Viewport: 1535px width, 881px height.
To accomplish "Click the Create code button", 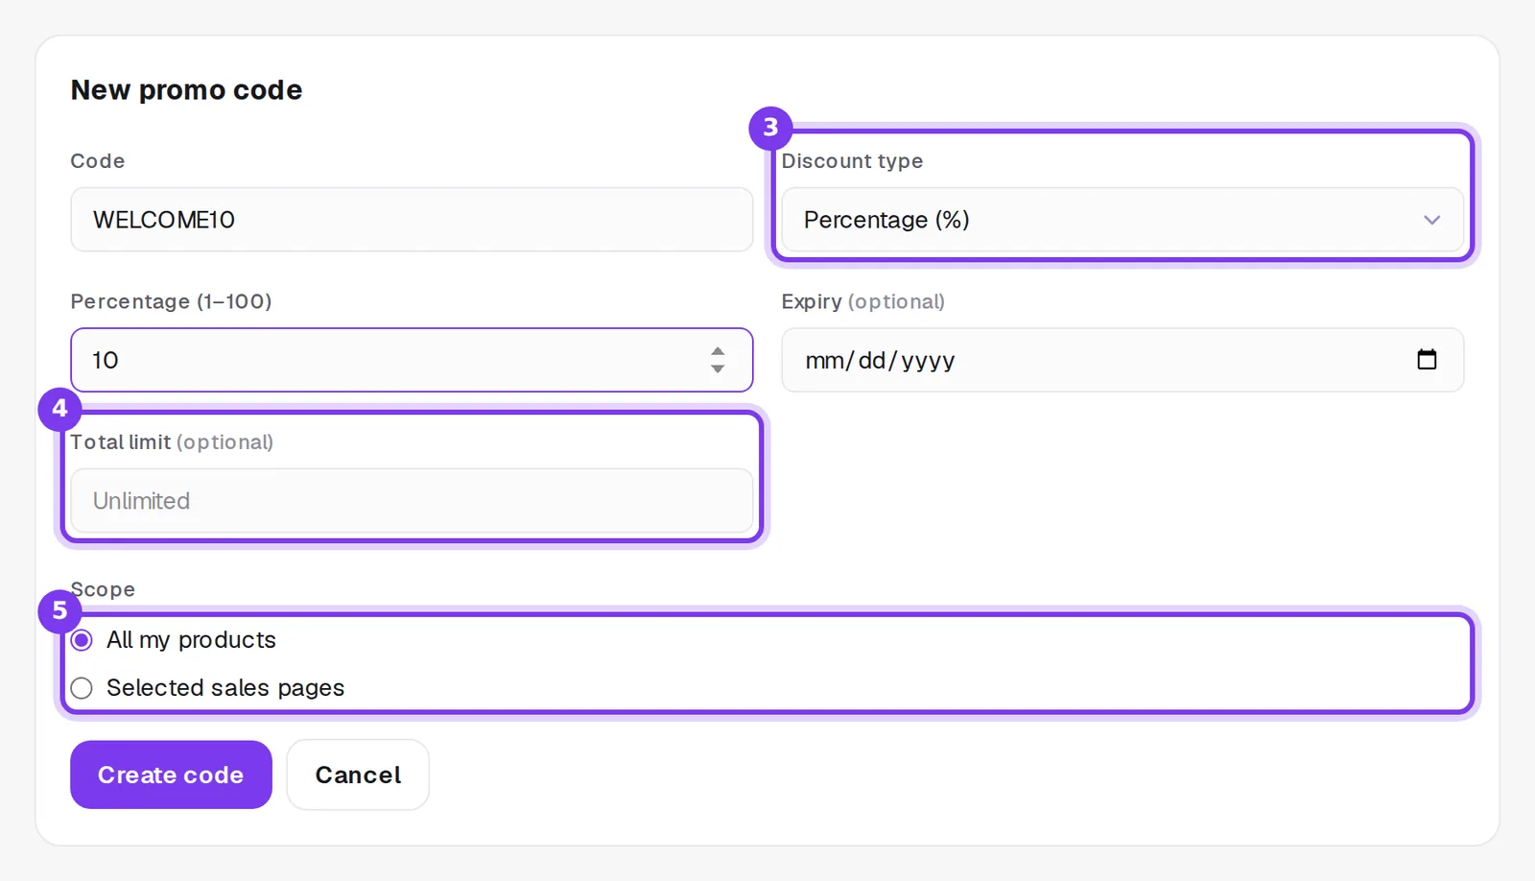I will tap(171, 774).
